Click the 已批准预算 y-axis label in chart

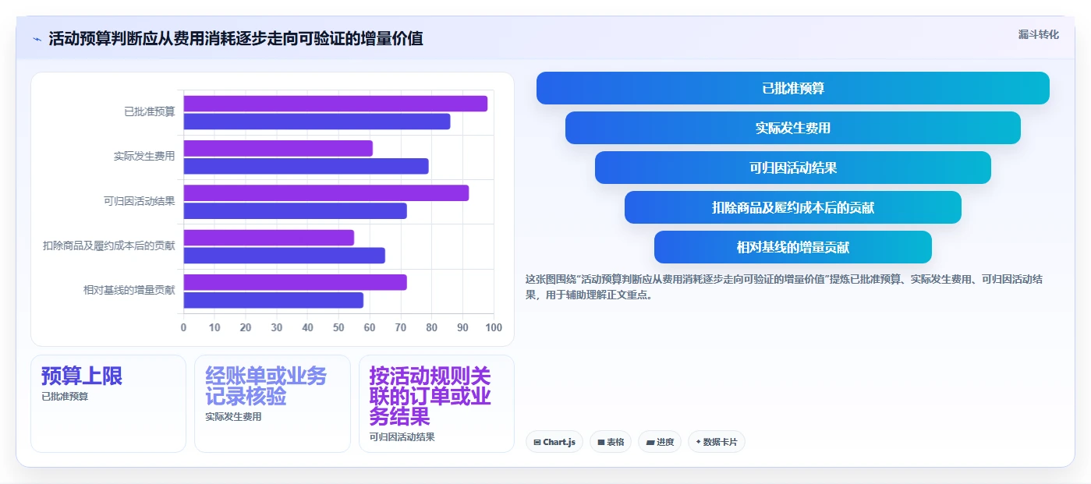[x=149, y=111]
